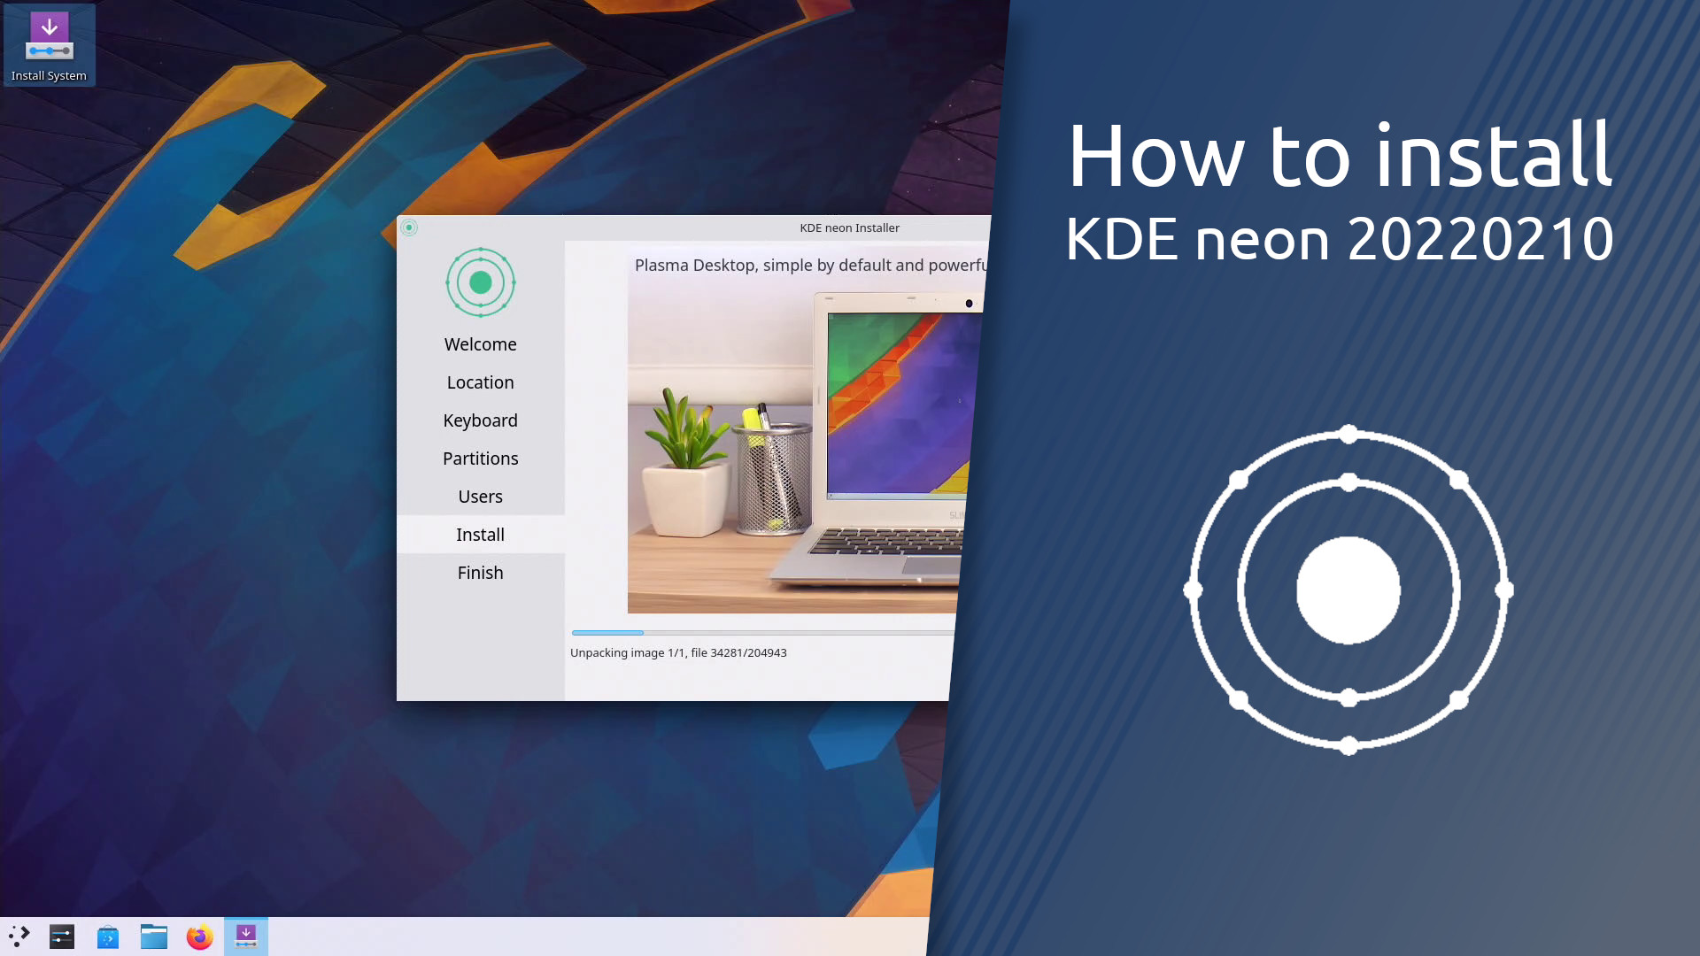Viewport: 1700px width, 956px height.
Task: Expand installer window title bar menu
Action: click(409, 227)
